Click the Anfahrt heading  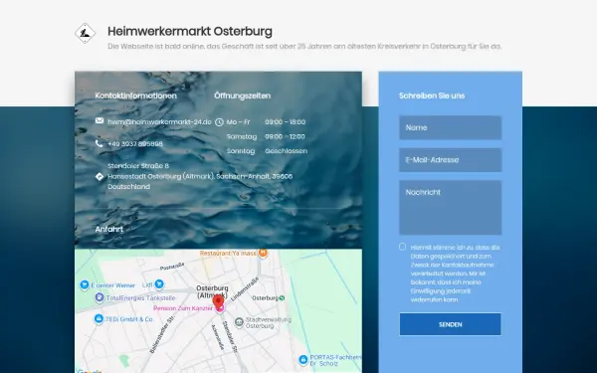(109, 229)
